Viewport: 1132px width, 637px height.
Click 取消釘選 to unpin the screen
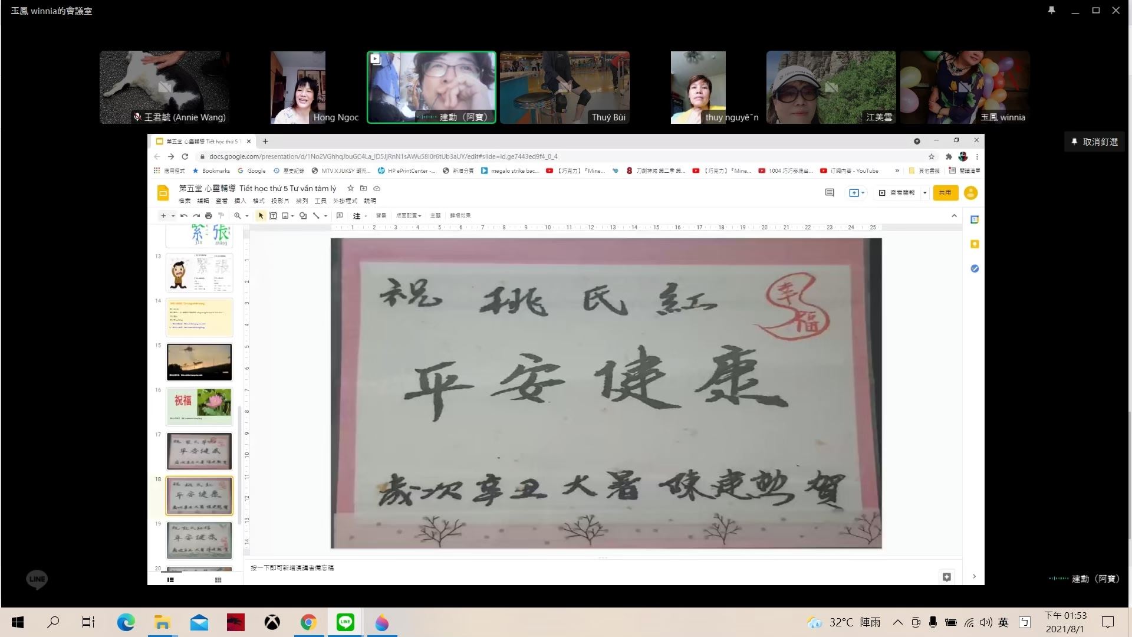(x=1094, y=142)
